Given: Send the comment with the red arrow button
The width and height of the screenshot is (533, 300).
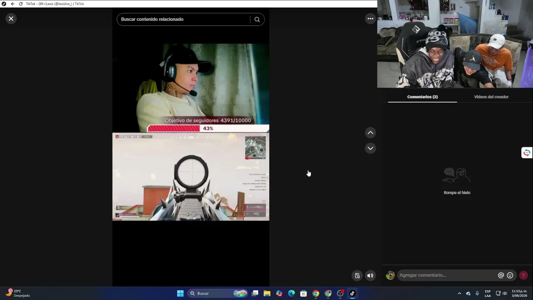Looking at the screenshot, I should [523, 275].
